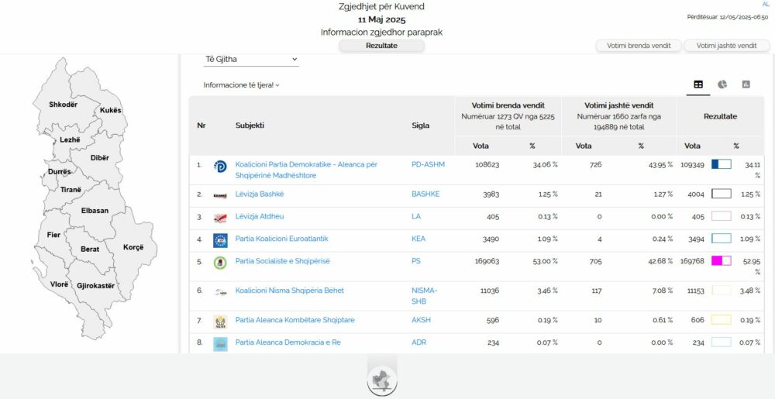Switch to the table view icon
Viewport: 775px width, 399px height.
click(698, 84)
